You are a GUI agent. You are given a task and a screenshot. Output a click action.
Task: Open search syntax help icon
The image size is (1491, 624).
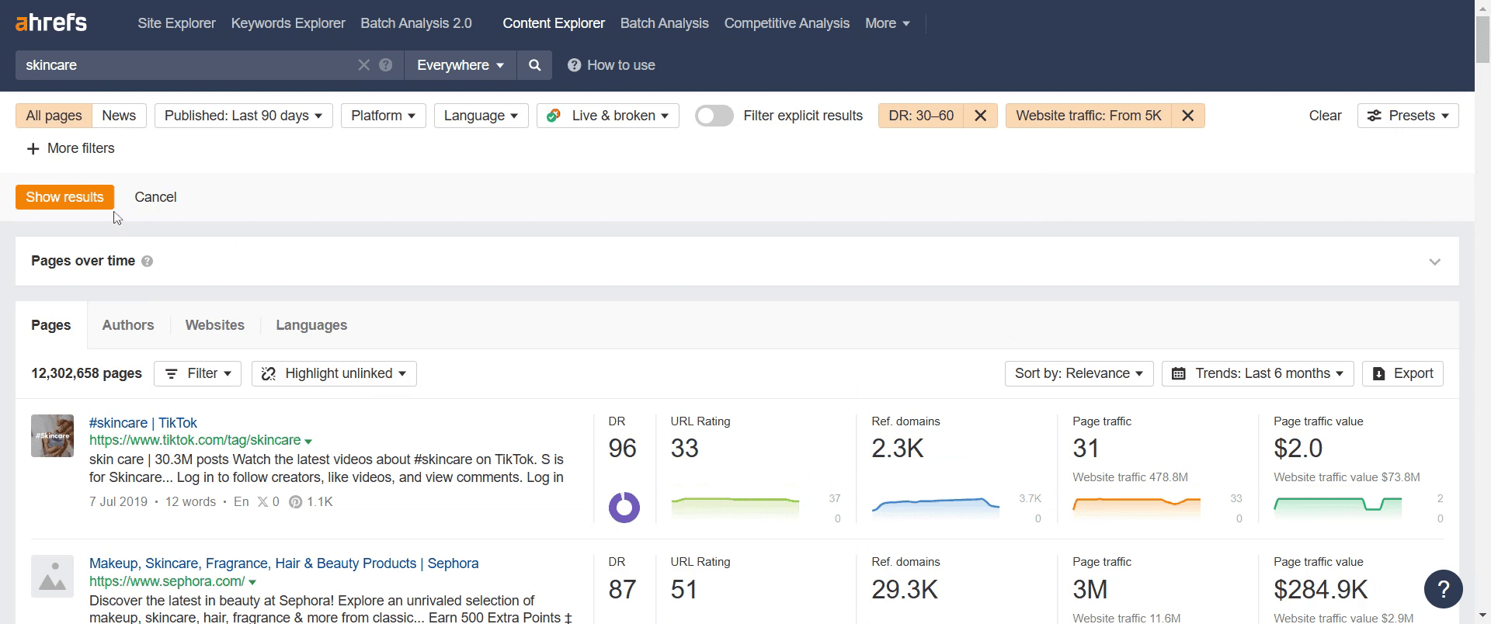click(x=386, y=65)
